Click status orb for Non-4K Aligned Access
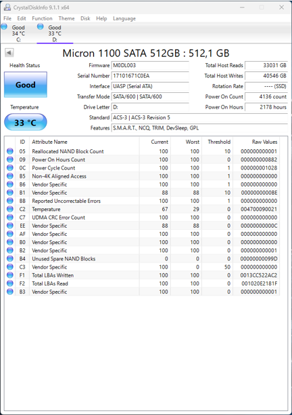 pyautogui.click(x=9, y=176)
